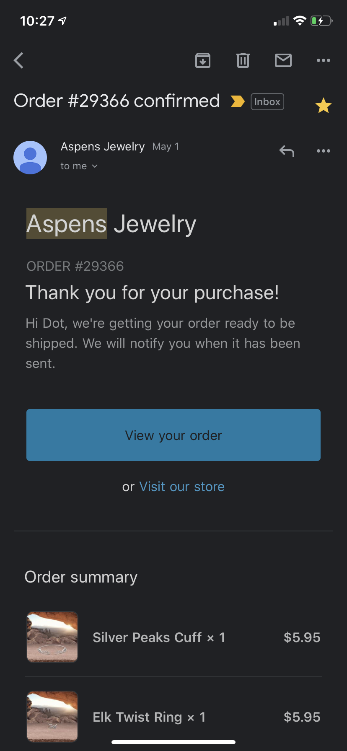Tap the Aspens Jewelry sender name
Viewport: 347px width, 751px height.
pyautogui.click(x=103, y=147)
